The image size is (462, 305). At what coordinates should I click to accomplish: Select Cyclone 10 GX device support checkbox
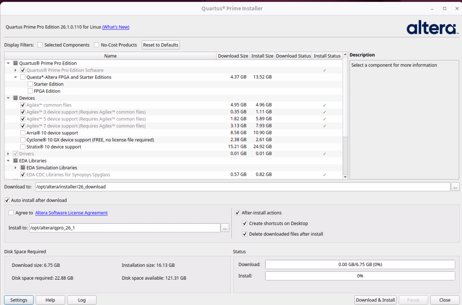click(x=23, y=140)
